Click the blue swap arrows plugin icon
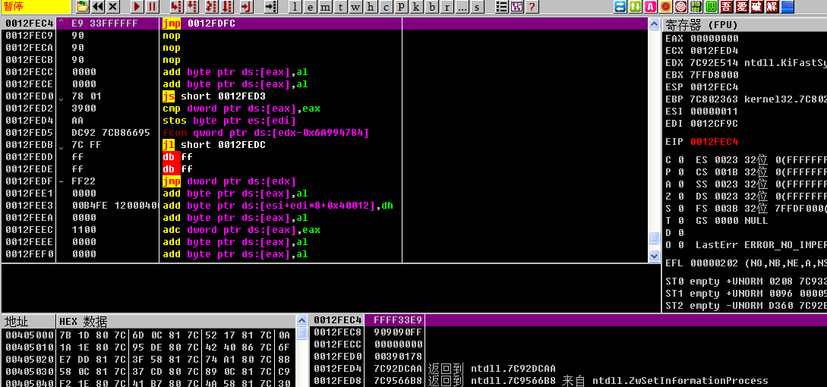Screen dimensions: 827x387 pos(620,7)
